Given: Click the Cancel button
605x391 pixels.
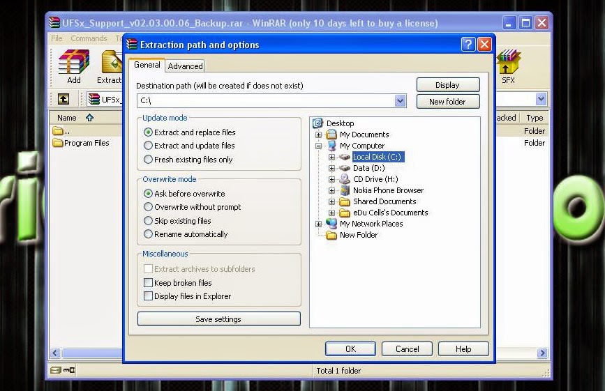Looking at the screenshot, I should click(x=407, y=349).
